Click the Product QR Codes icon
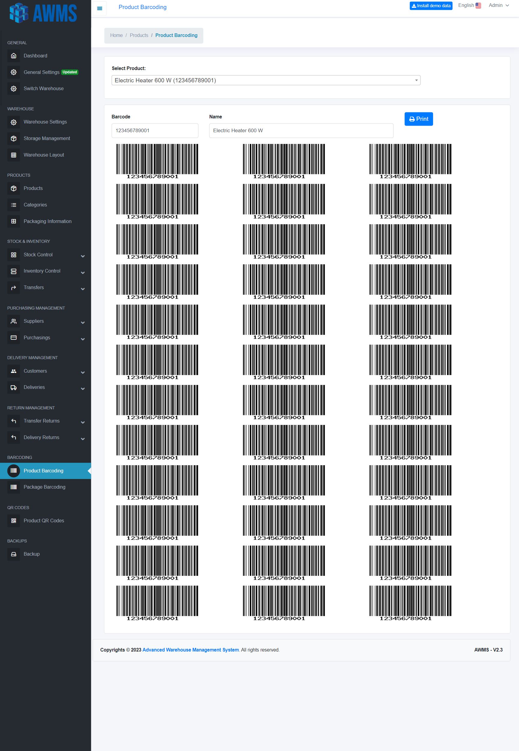The width and height of the screenshot is (519, 751). (14, 521)
